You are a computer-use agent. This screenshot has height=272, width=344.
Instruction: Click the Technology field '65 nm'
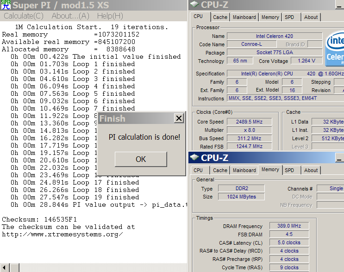240,61
